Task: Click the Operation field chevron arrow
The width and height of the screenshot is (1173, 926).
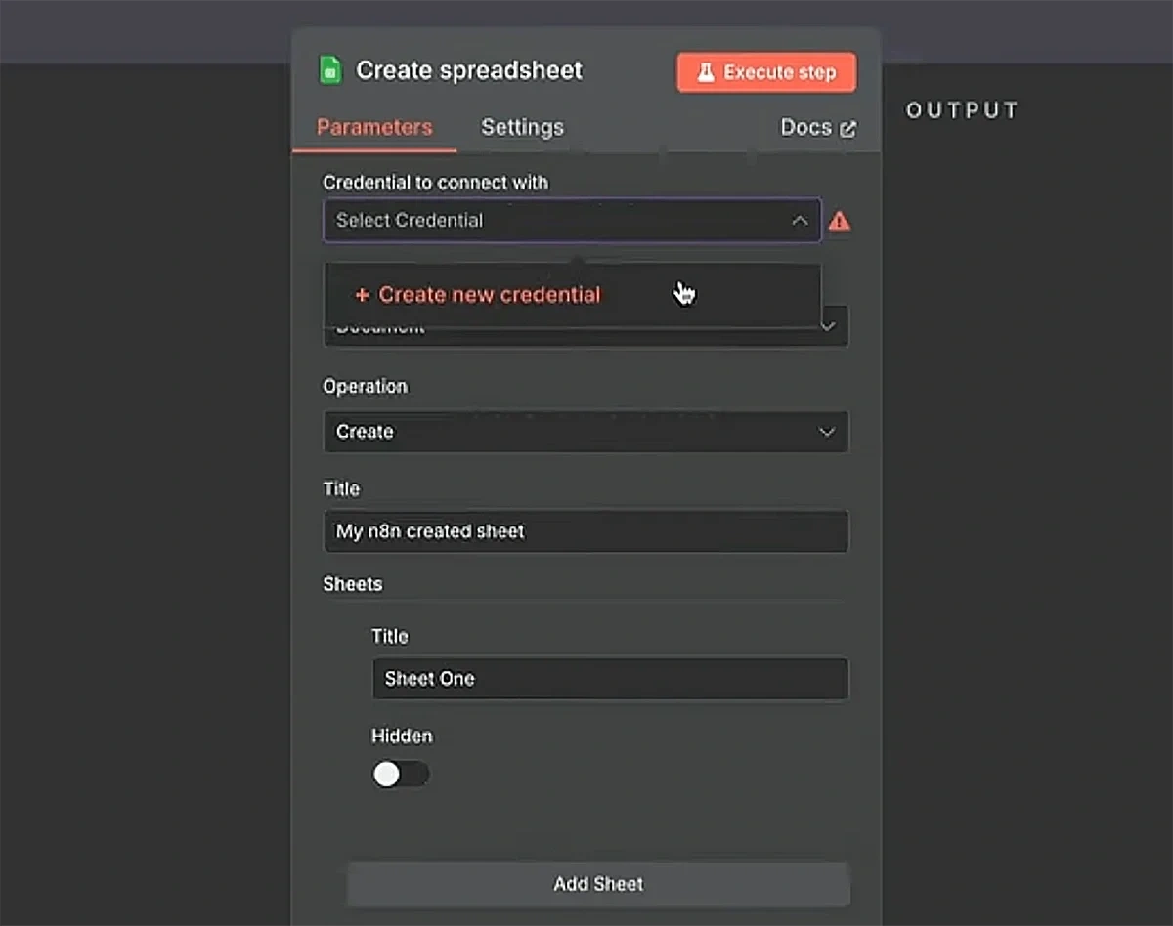Action: (x=827, y=431)
